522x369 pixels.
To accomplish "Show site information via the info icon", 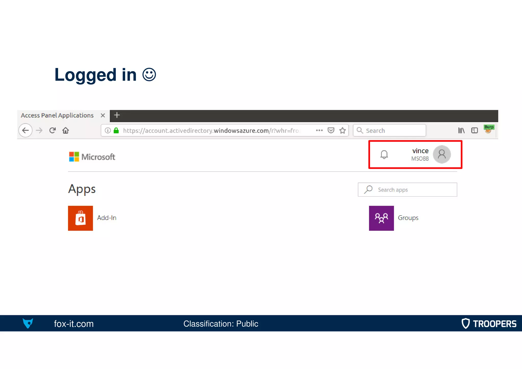I will click(x=108, y=131).
